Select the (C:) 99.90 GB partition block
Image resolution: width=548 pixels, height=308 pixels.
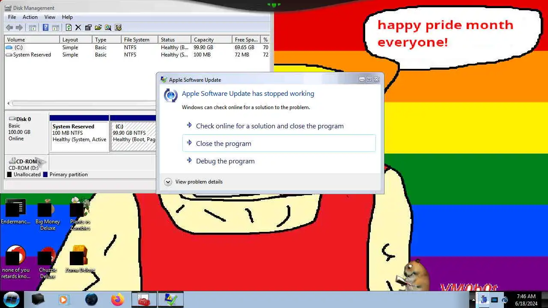click(x=133, y=133)
